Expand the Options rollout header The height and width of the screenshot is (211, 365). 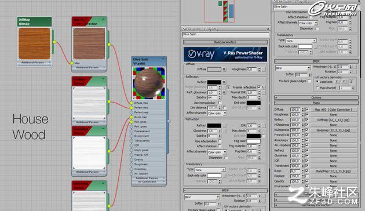click(x=316, y=97)
